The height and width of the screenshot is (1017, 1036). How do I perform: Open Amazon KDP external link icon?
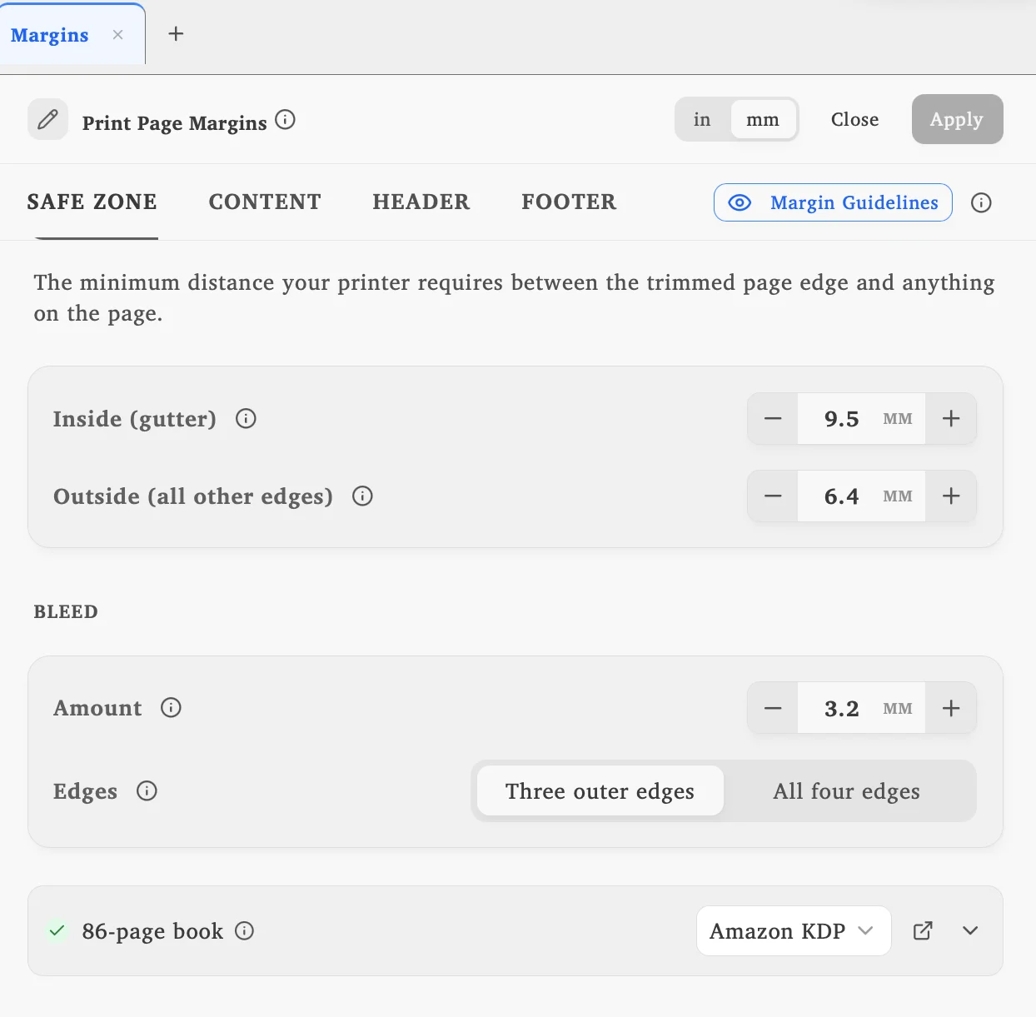pyautogui.click(x=923, y=930)
